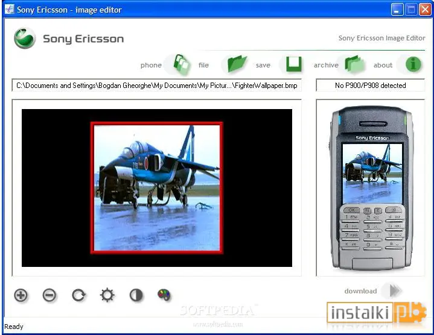Open color settings via the palette icon
434x335 pixels.
coord(164,295)
